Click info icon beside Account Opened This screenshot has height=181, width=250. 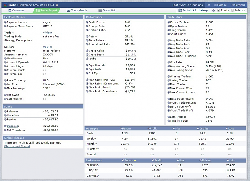tap(6, 63)
